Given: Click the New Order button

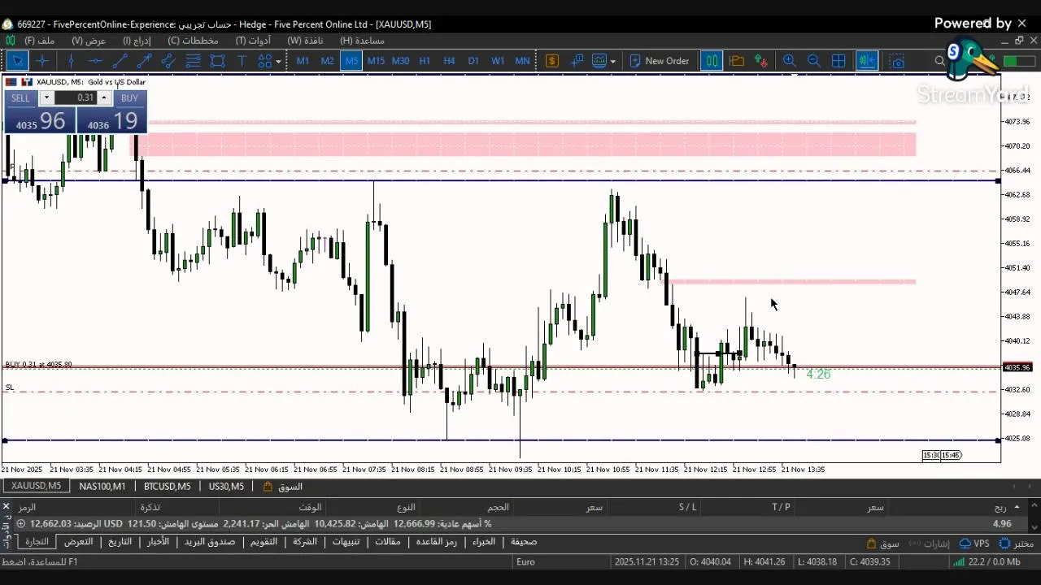Looking at the screenshot, I should pos(660,61).
